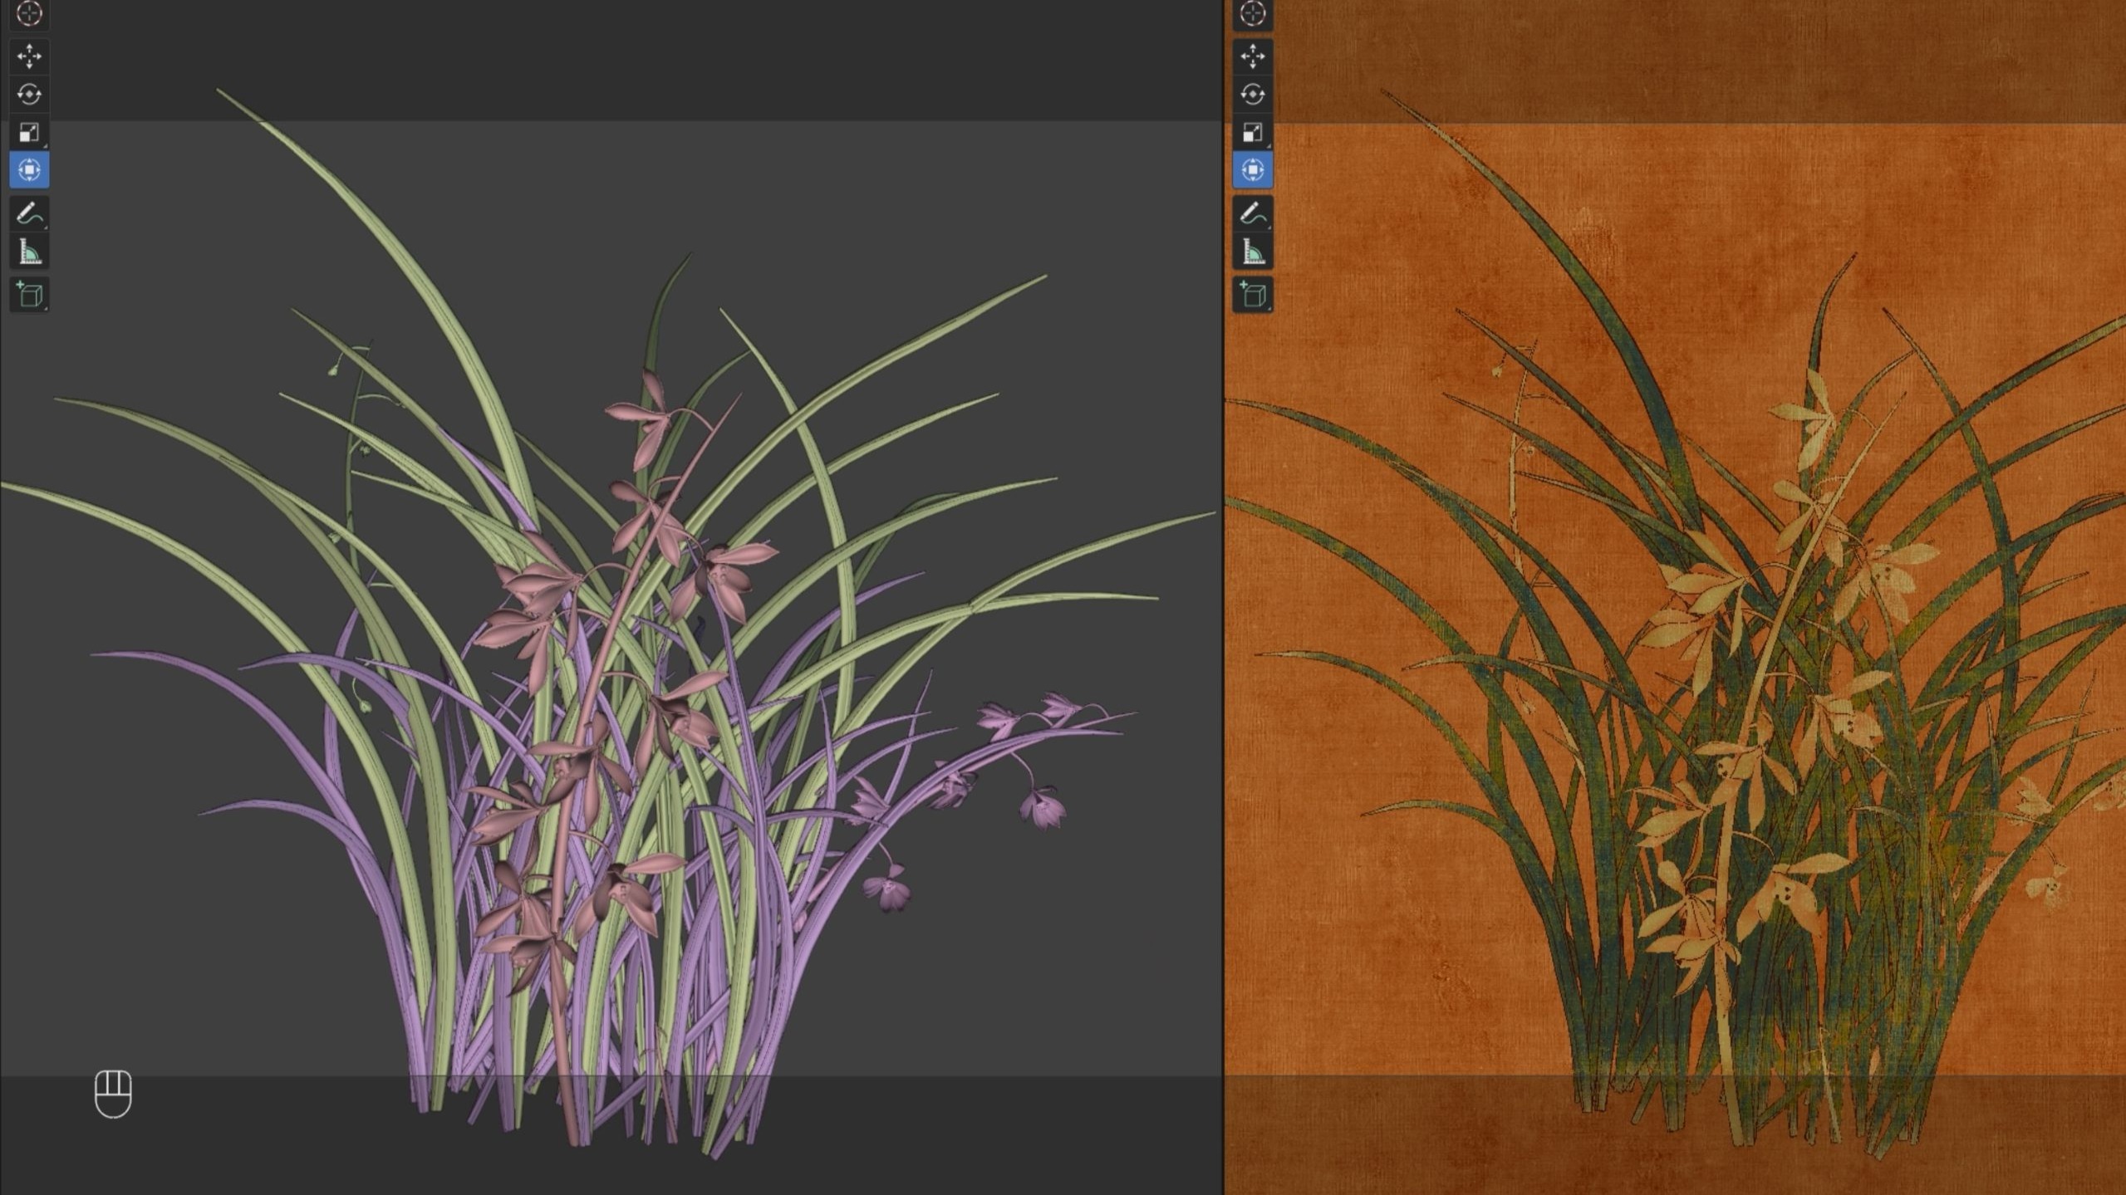
Task: Select Cursor tool in left viewport
Action: [x=29, y=13]
